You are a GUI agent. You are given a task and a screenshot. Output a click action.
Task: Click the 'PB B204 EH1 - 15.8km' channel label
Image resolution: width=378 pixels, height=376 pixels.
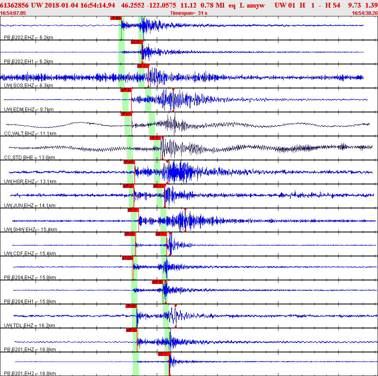coord(30,301)
